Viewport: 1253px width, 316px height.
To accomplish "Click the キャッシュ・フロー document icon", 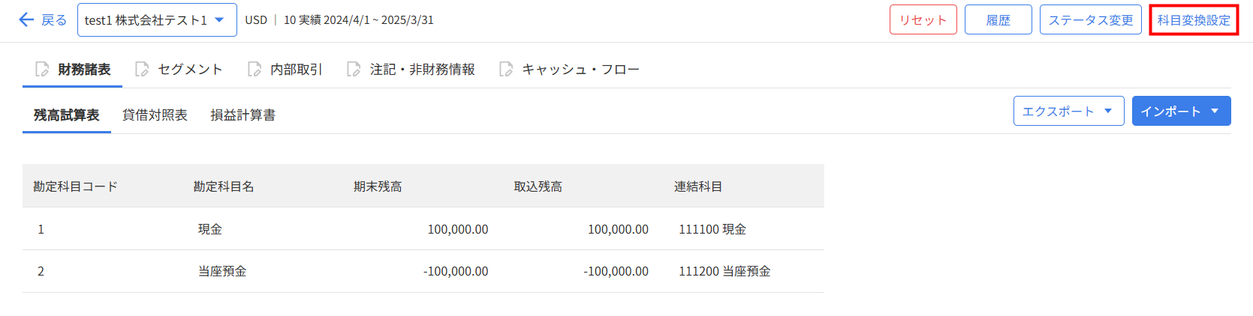I will pos(506,70).
